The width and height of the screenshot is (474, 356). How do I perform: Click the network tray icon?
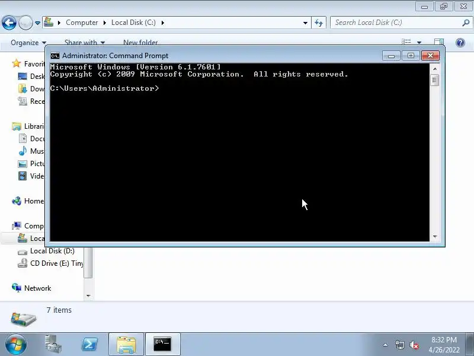(x=399, y=345)
